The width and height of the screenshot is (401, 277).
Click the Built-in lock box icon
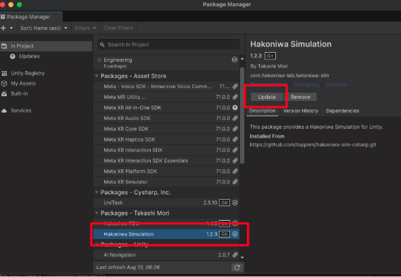(4, 93)
